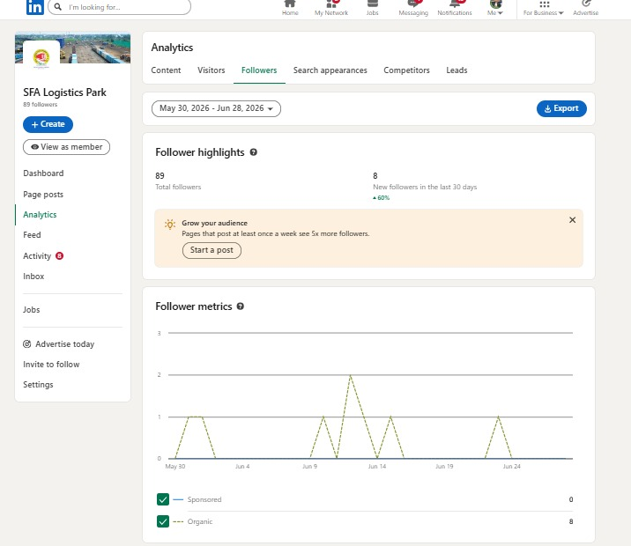
Task: Uncheck the Sponsored series checkbox
Action: (163, 499)
